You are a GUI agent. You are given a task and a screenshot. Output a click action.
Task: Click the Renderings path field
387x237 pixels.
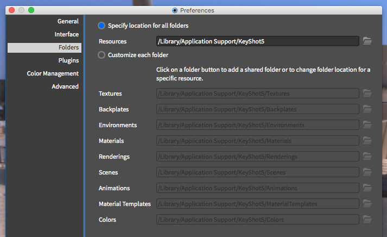[258, 157]
